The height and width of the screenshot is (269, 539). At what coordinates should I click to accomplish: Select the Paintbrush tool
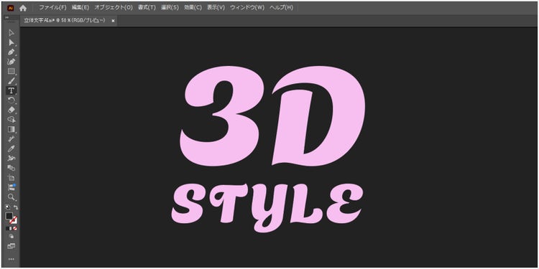click(11, 81)
